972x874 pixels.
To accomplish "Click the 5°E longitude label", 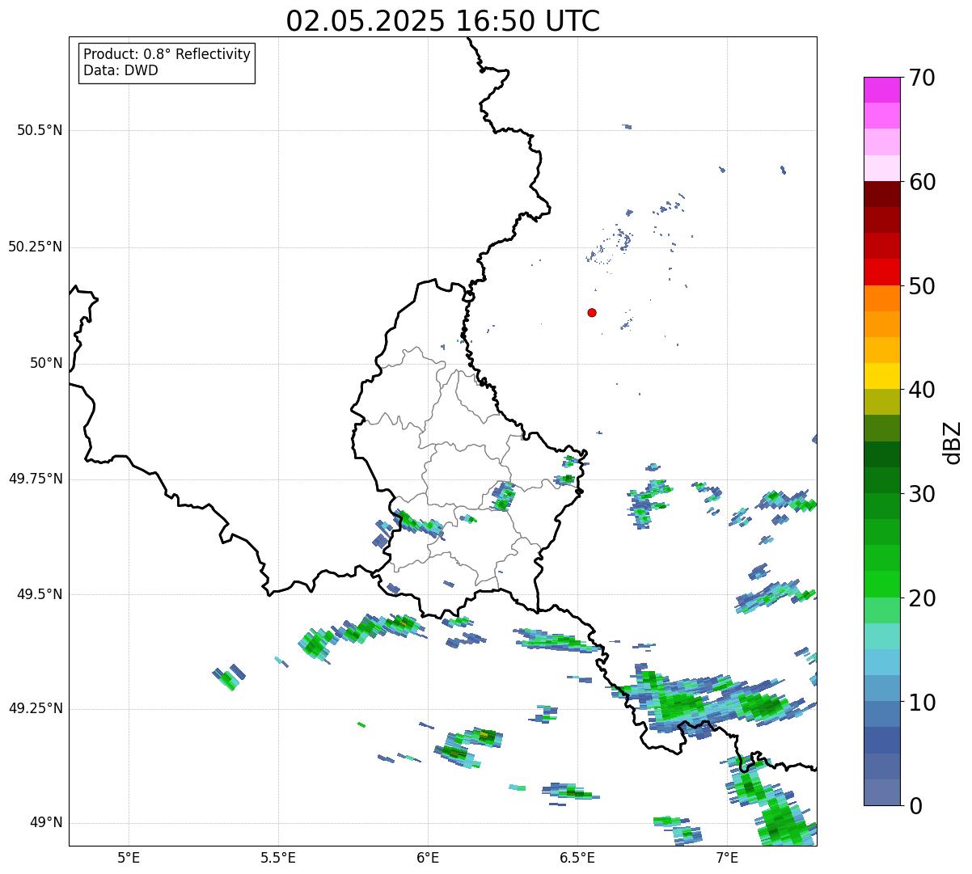I will 129,857.
